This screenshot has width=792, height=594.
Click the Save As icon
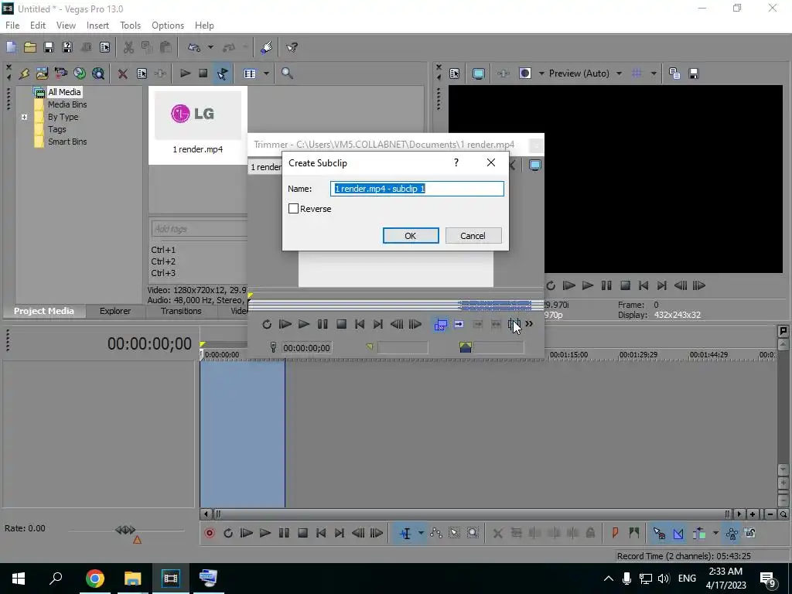click(67, 47)
